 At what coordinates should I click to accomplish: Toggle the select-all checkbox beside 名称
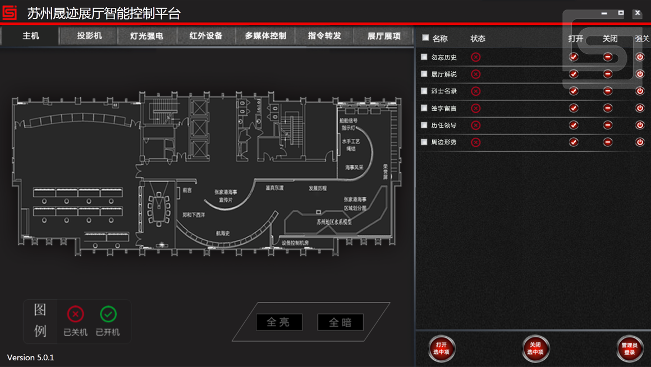coord(424,38)
